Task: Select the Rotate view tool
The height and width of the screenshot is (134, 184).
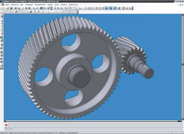Action: (93, 8)
